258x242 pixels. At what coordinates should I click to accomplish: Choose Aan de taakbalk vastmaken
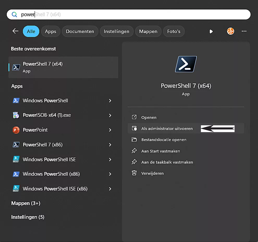(186, 162)
